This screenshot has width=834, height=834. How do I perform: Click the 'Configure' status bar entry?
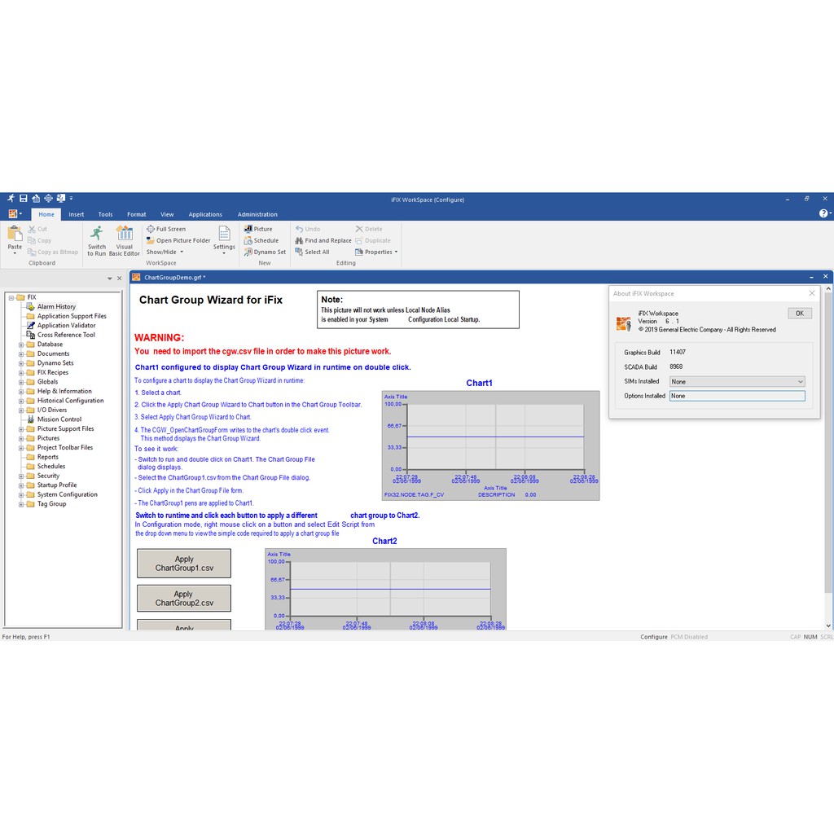[x=654, y=637]
